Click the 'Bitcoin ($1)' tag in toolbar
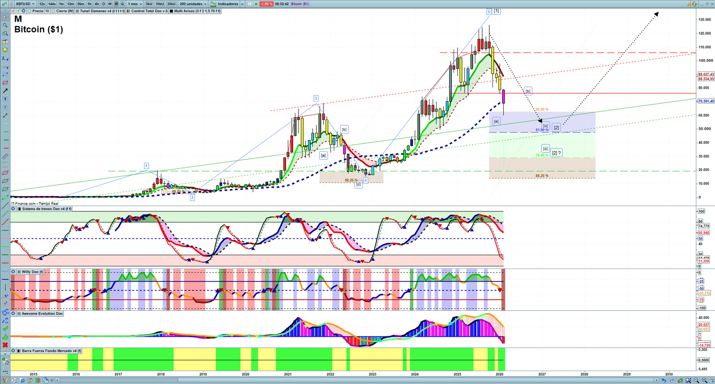The image size is (715, 384). [x=300, y=4]
